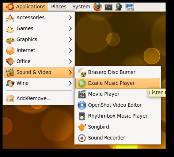Screen dimensions: 174x157
Task: Click the Graphics palette icon
Action: click(x=10, y=40)
